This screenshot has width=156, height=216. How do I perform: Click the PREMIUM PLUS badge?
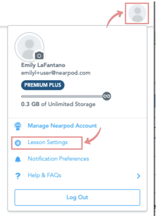point(43,85)
